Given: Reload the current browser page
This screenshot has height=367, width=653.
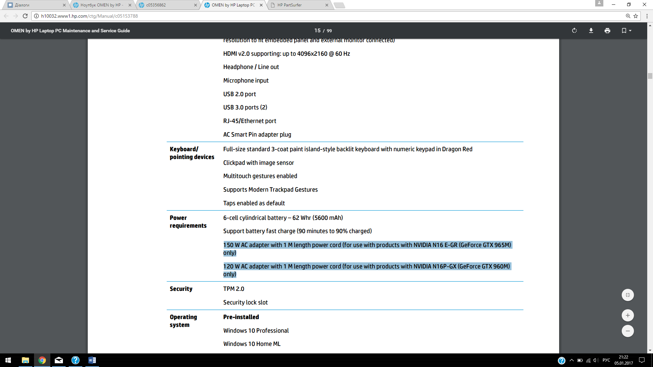Looking at the screenshot, I should (x=25, y=16).
